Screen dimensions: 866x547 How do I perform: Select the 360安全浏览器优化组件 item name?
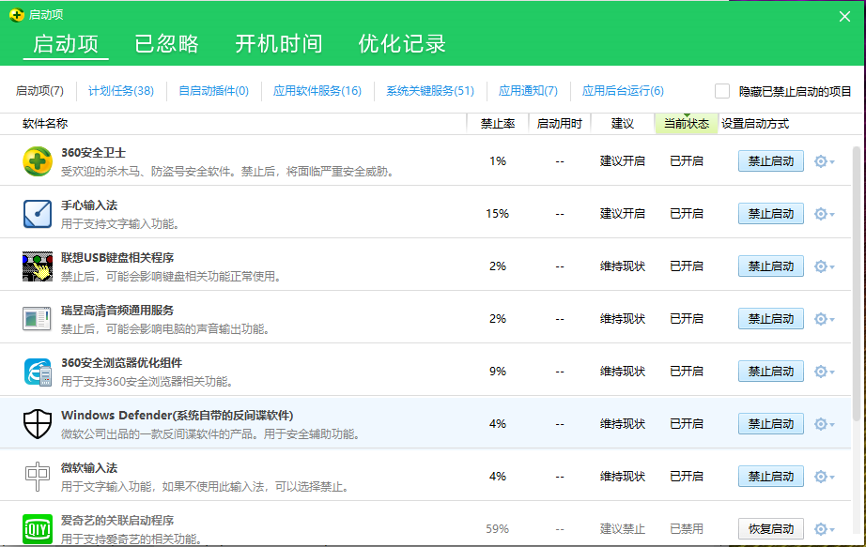click(x=121, y=363)
